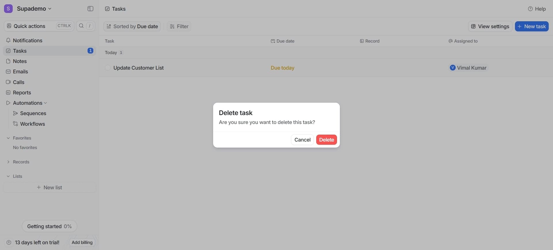
Task: Go to Workflows in the sidebar
Action: pos(32,124)
